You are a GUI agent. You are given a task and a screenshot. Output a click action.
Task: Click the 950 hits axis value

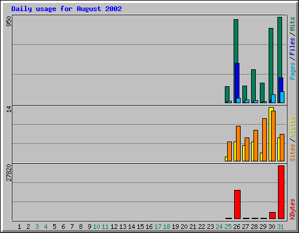9,22
